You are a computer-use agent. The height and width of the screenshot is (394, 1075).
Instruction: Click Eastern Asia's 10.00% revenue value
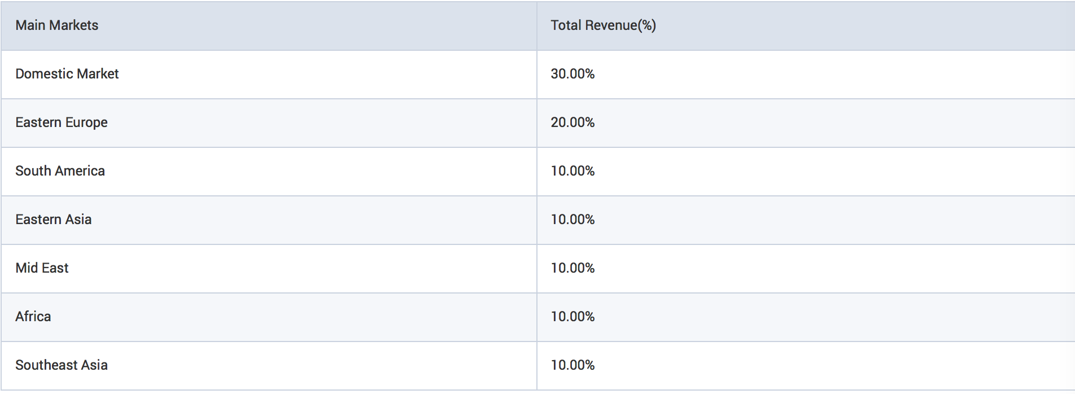pos(573,220)
